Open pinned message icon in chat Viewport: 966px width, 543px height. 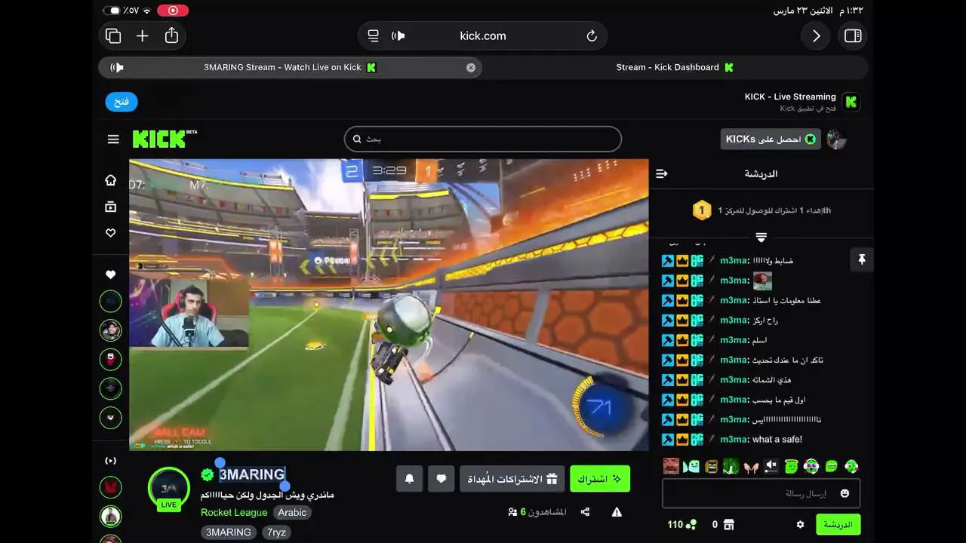coord(861,260)
